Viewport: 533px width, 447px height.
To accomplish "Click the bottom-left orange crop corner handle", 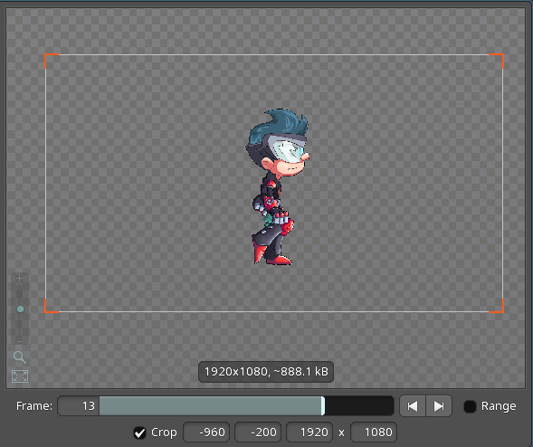I will (x=51, y=306).
